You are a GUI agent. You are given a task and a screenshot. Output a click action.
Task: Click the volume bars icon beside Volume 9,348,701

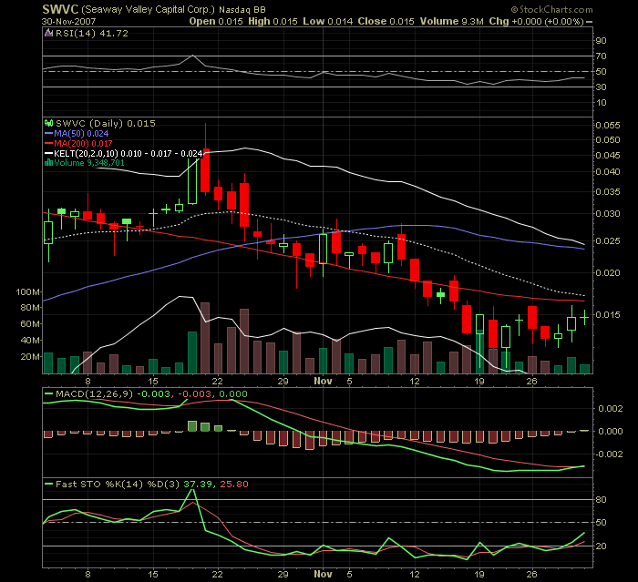(49, 163)
